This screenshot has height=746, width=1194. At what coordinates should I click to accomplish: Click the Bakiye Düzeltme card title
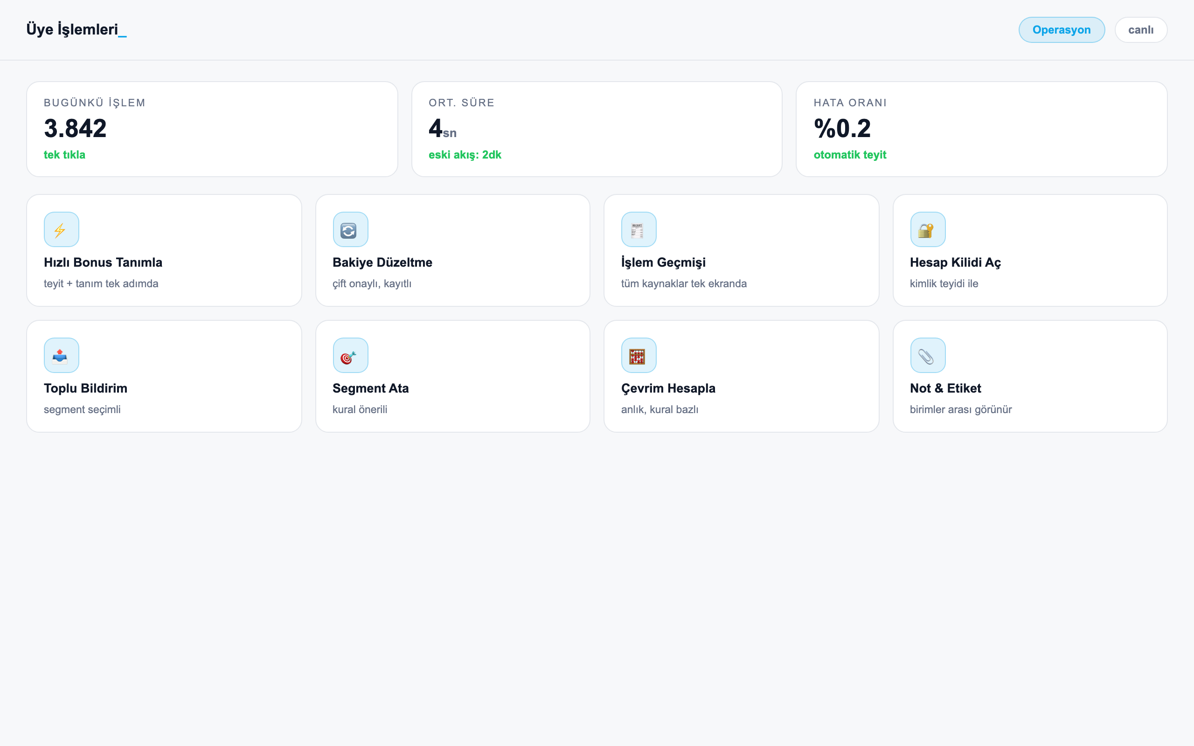pyautogui.click(x=382, y=262)
